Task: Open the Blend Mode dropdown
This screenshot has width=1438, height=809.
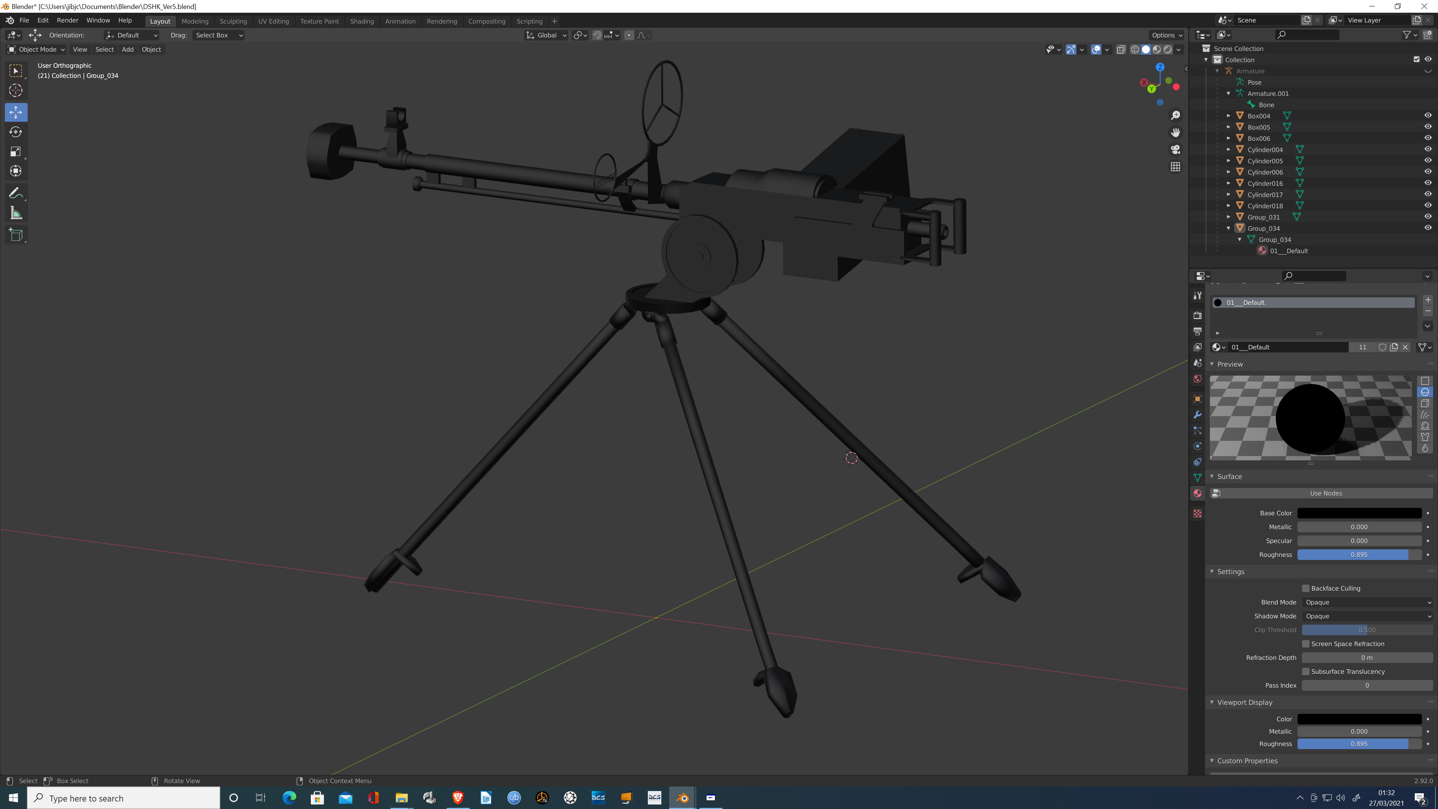Action: 1367,602
